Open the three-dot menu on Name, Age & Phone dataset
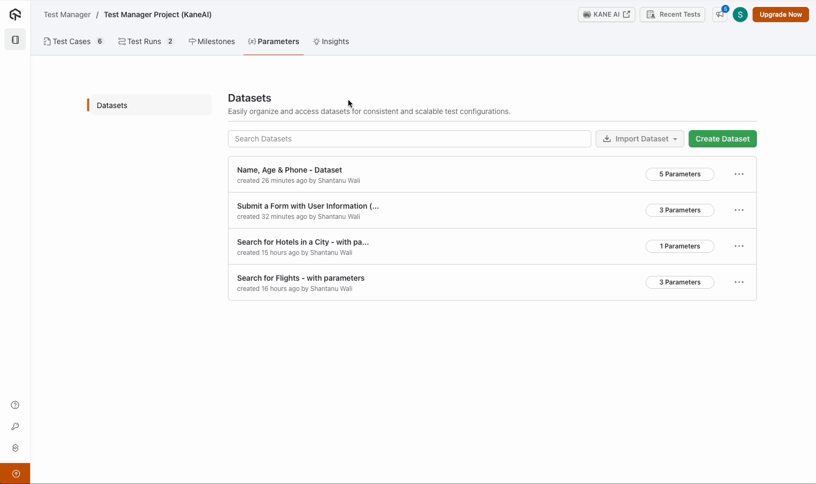 point(739,174)
